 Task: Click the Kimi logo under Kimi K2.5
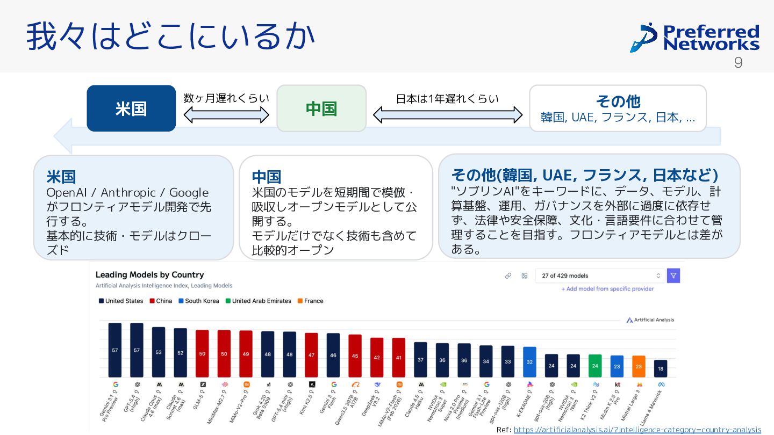point(312,385)
